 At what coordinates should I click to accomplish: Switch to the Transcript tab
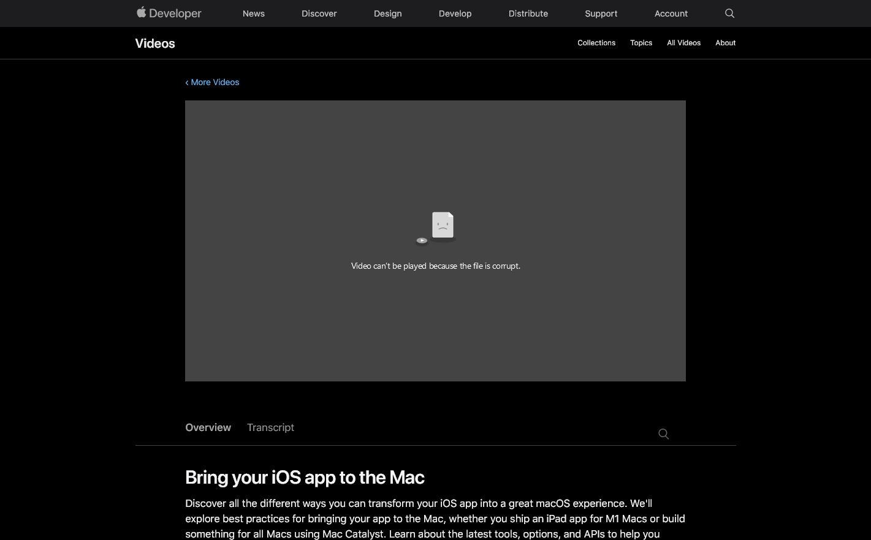(270, 427)
